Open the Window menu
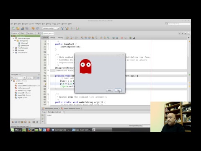201x151 pixels. tap(64, 24)
